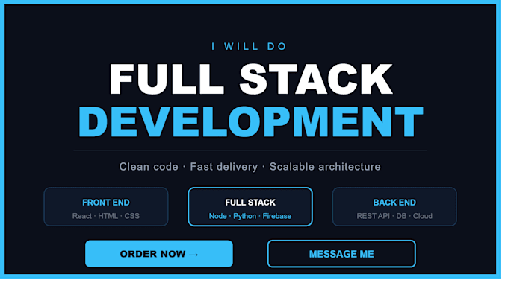Click the ORDER NOW button
This screenshot has height=286, width=508.
(158, 254)
